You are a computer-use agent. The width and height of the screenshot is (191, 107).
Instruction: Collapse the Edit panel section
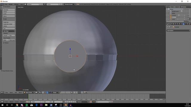click(5, 19)
